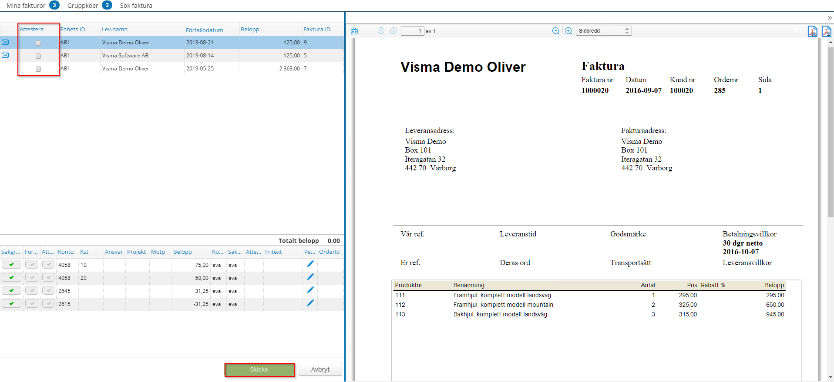Toggle the För check on the Kst 10 row
Screen dimensions: 834x382
[32, 264]
